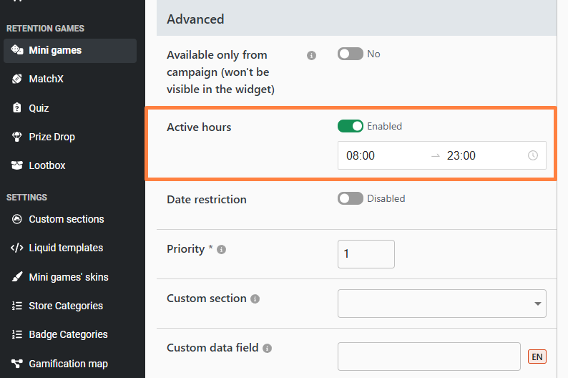Enable Available only from campaign toggle
568x378 pixels.
[x=351, y=54]
